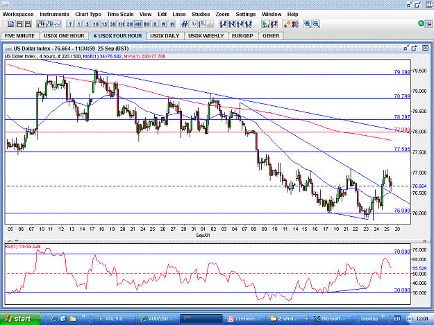This screenshot has width=434, height=325.
Task: Open AOL 9.0 from taskbar
Action: 115,319
